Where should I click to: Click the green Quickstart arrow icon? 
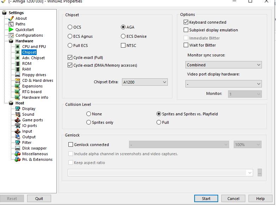point(11,30)
